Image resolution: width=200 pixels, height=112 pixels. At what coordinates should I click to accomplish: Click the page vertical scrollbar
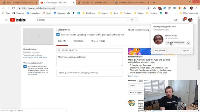(199, 44)
